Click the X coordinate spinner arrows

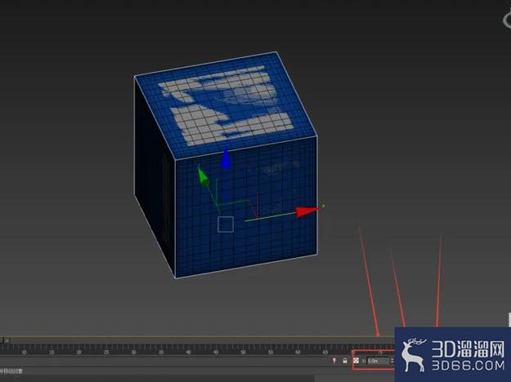[x=392, y=361]
